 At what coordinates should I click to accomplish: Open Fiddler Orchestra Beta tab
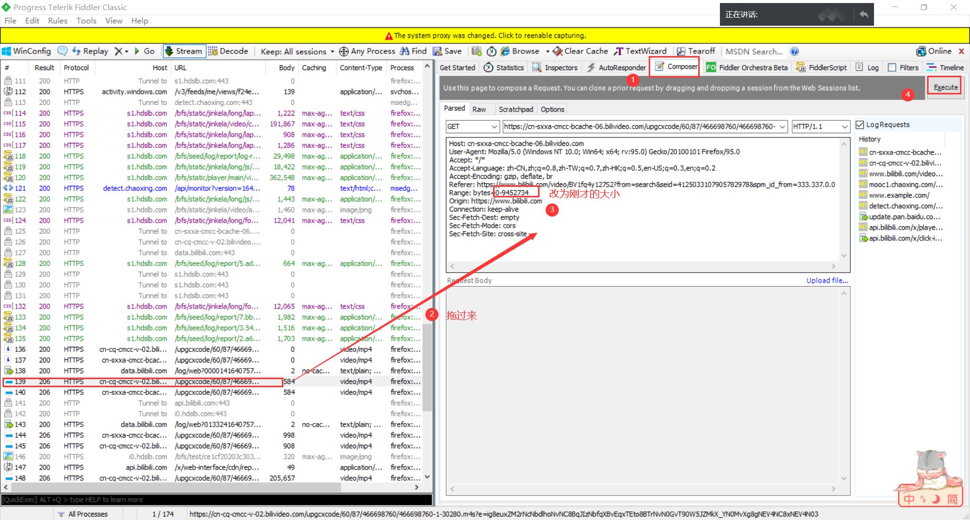coord(747,68)
